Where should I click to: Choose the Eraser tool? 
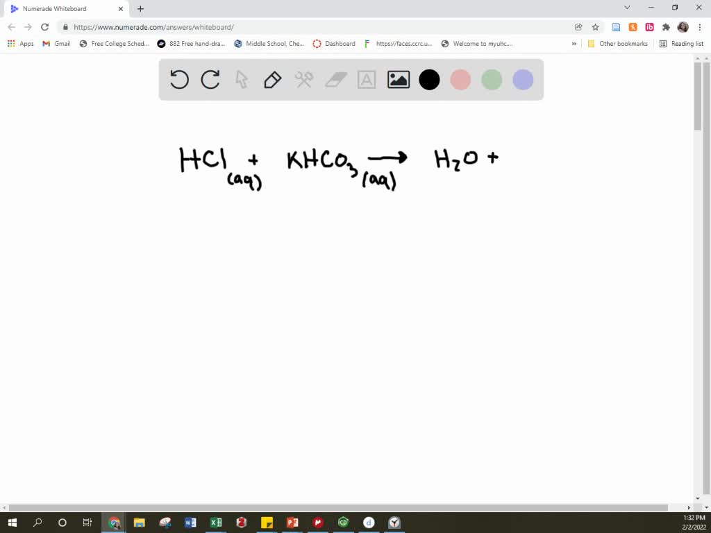tap(335, 79)
